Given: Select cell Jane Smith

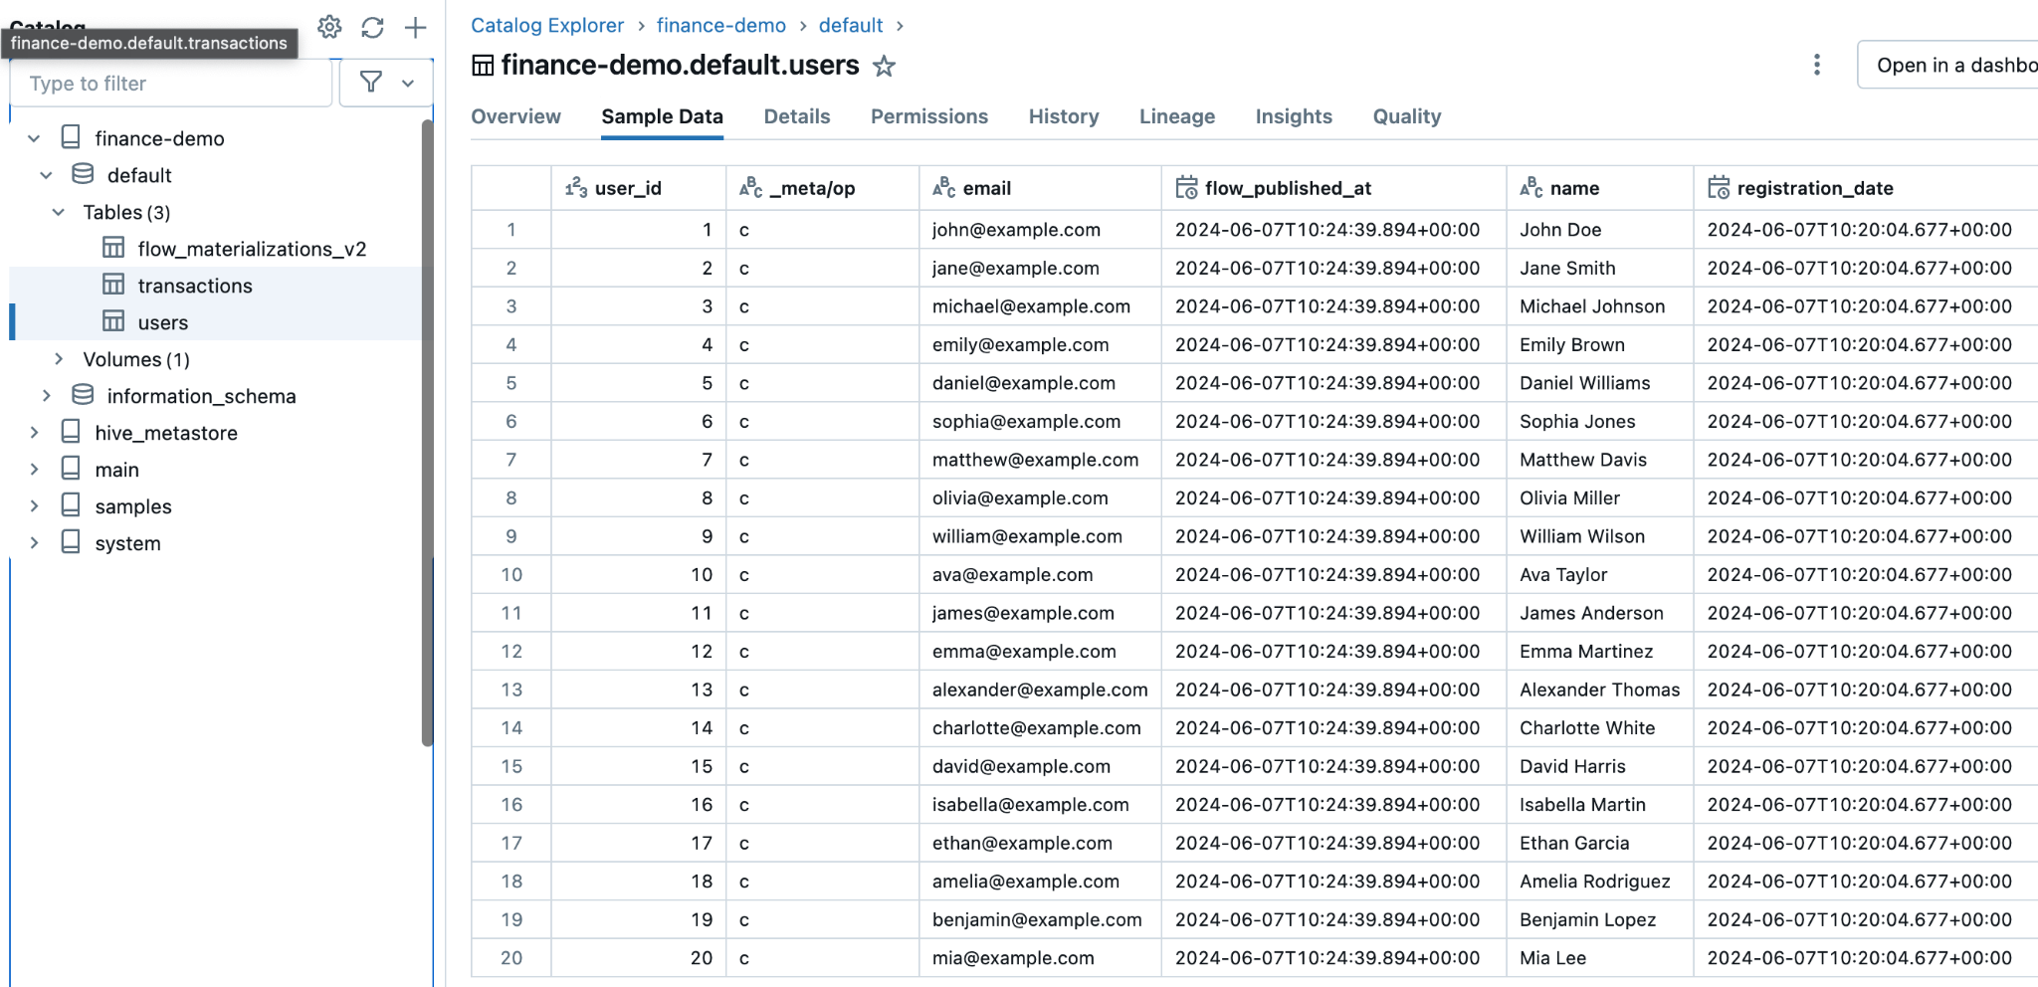Looking at the screenshot, I should click(x=1600, y=269).
